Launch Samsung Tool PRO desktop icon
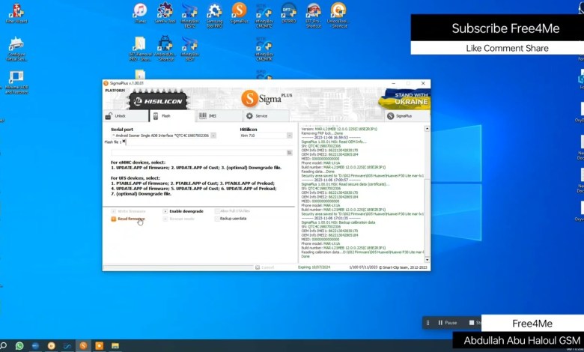 coord(214,15)
